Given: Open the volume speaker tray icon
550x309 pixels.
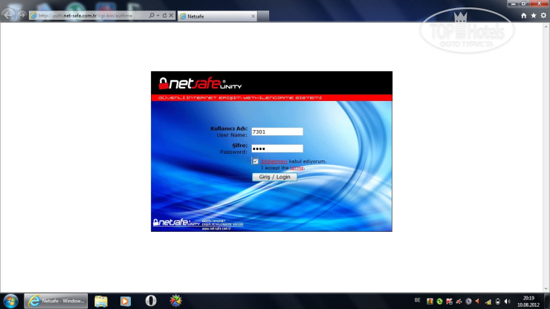Looking at the screenshot, I should coord(508,302).
